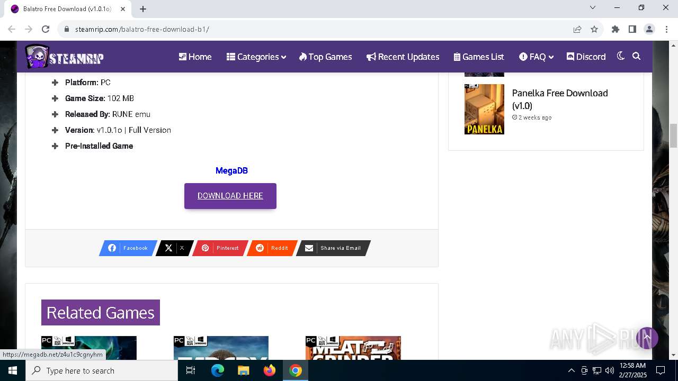Viewport: 678px width, 381px height.
Task: Share the page on Facebook
Action: click(x=128, y=248)
